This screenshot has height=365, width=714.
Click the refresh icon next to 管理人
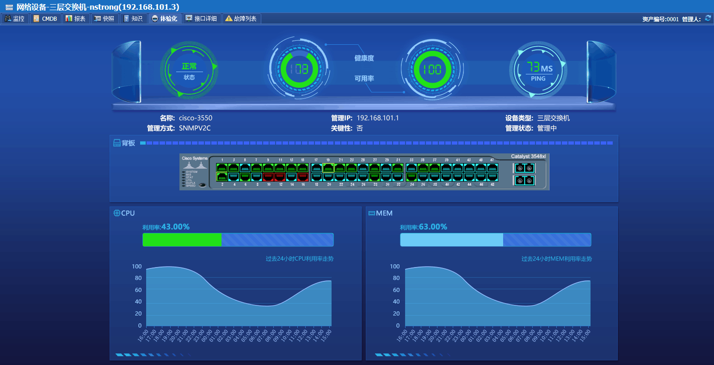708,18
